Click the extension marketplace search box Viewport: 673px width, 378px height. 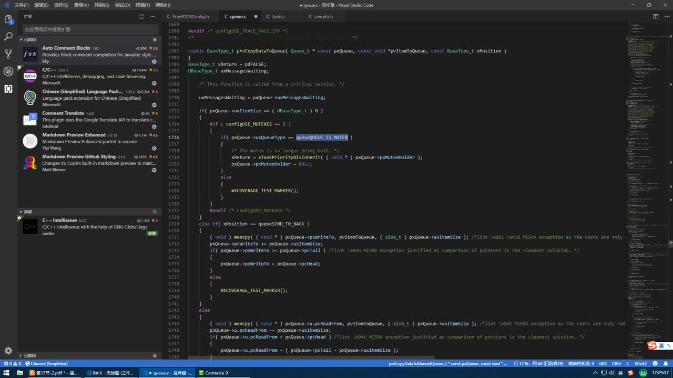[x=89, y=29]
